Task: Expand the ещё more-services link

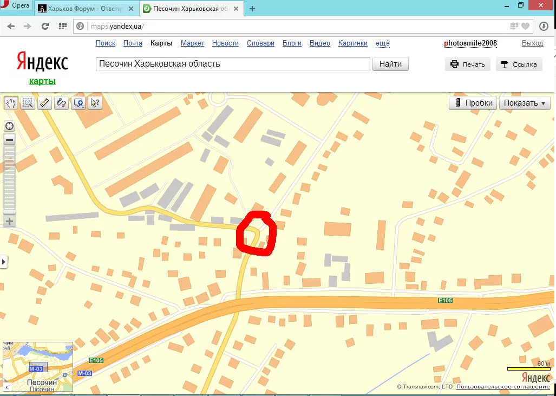Action: tap(383, 43)
